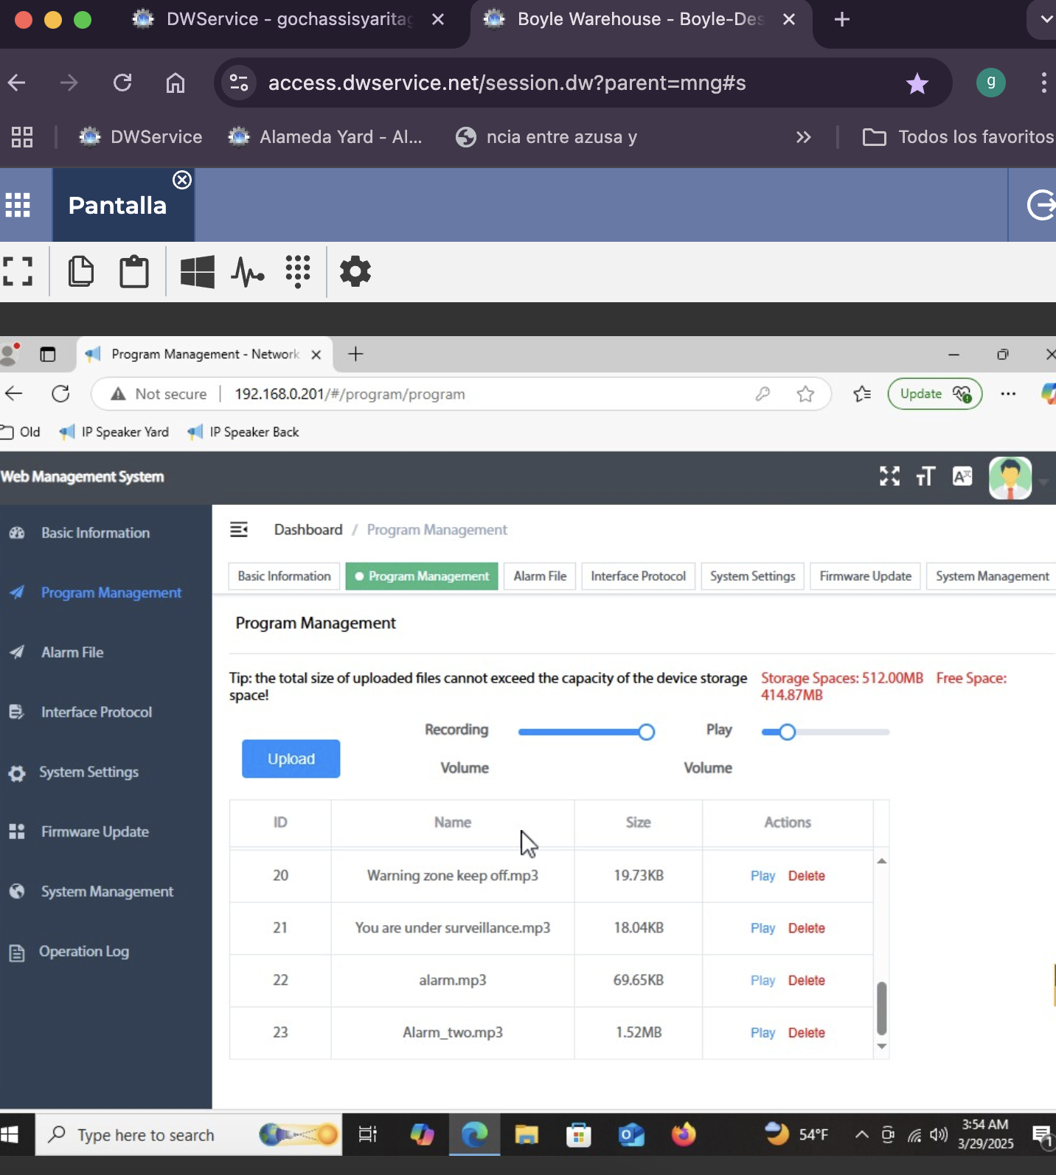
Task: Open Edge settings and more menu
Action: coord(1008,394)
